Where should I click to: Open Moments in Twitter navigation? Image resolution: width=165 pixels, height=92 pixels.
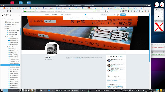(x=55, y=15)
